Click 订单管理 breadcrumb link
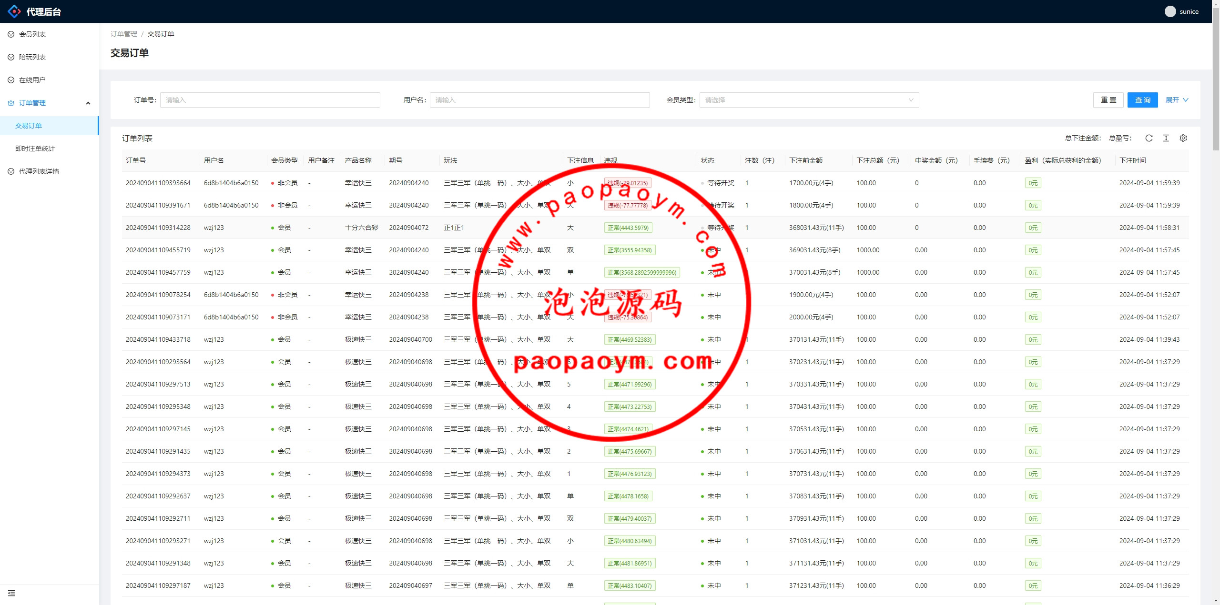Screen dimensions: 1220x605 pos(124,34)
